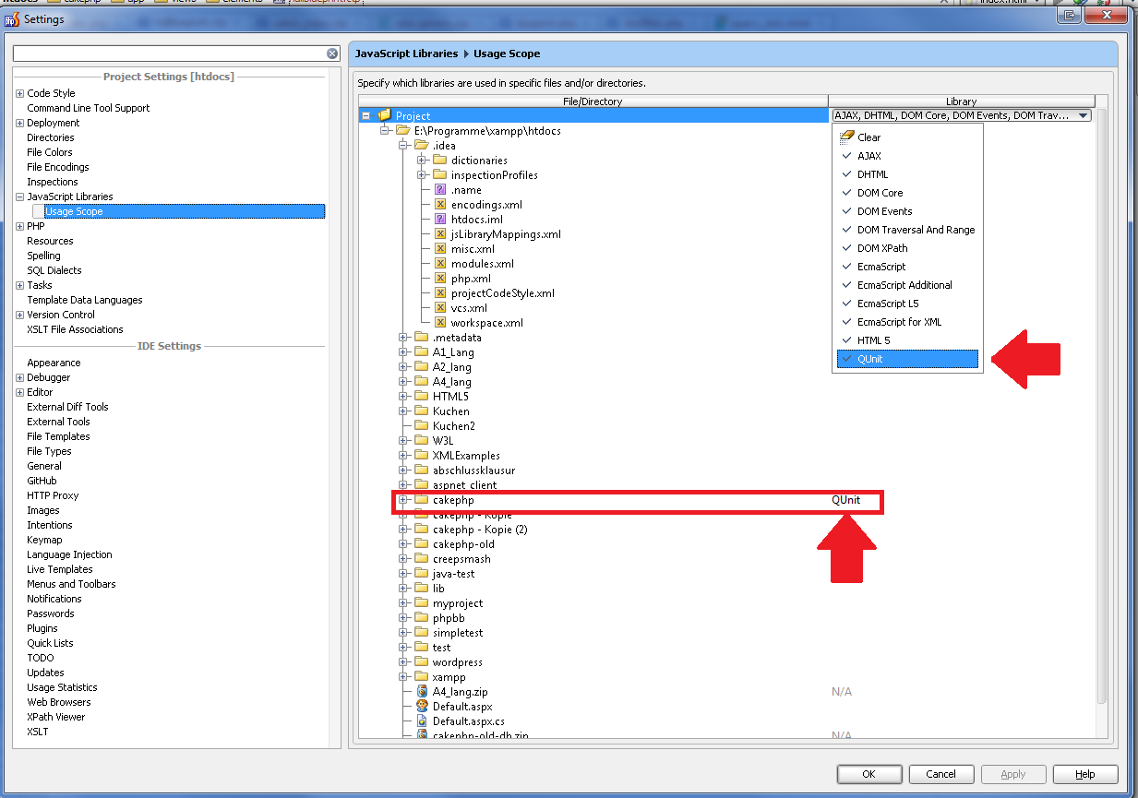
Task: Open the Keymap settings page
Action: tap(44, 540)
